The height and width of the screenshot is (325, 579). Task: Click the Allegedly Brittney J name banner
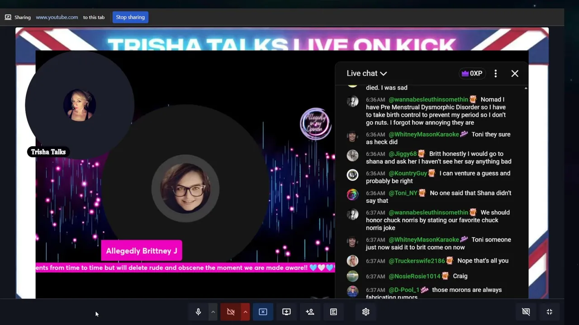[x=142, y=251]
